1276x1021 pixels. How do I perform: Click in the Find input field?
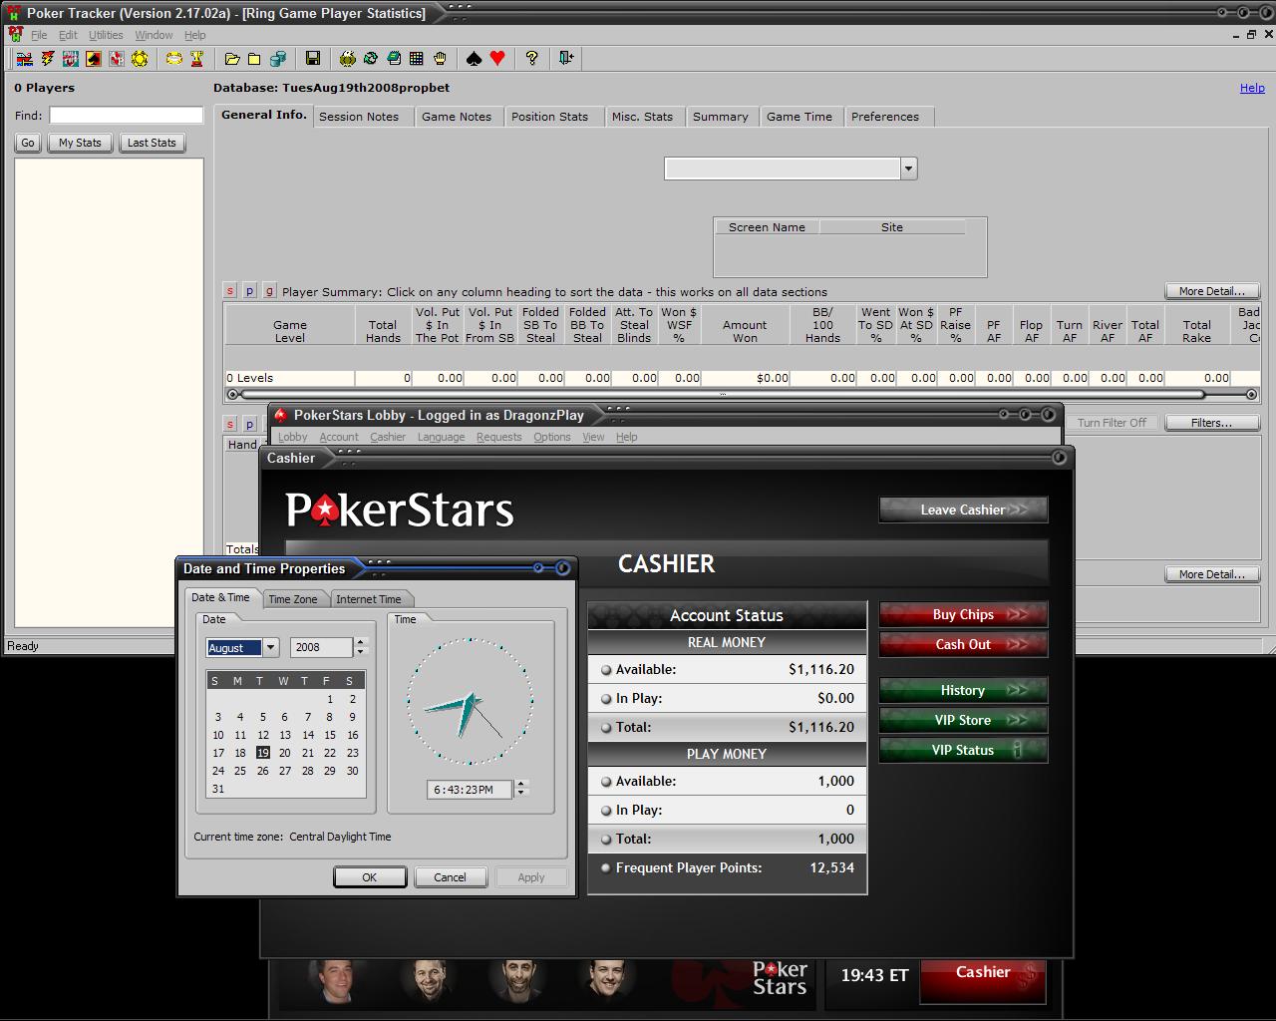[127, 116]
